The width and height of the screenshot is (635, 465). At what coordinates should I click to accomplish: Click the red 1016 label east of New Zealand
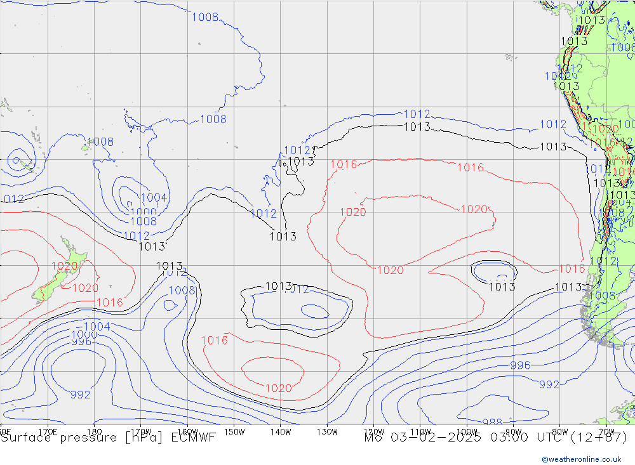tap(109, 303)
